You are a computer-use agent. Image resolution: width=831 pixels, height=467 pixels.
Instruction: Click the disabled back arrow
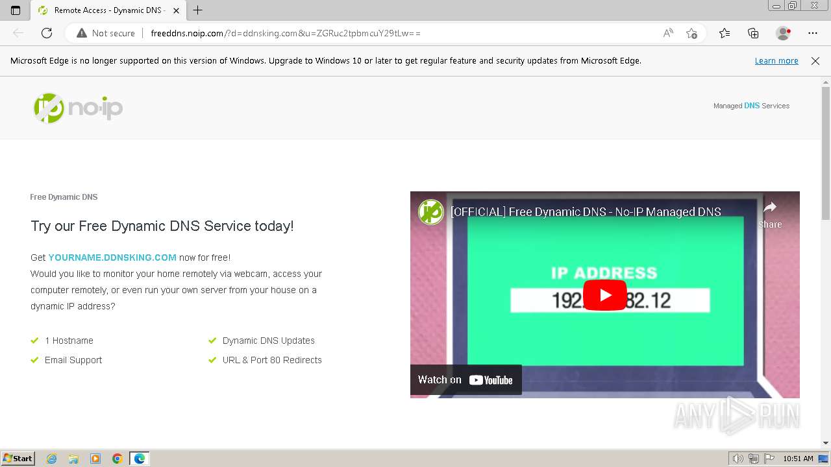[18, 33]
